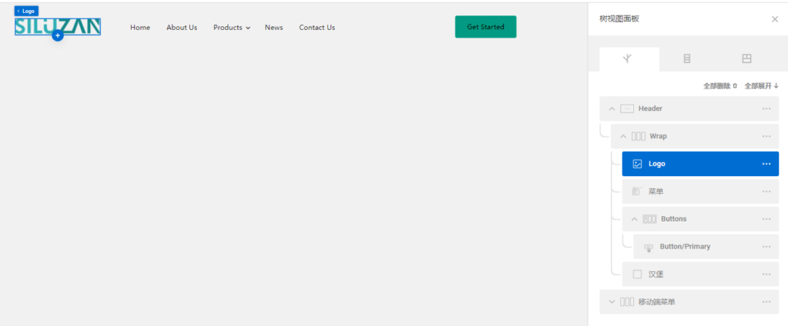Expand the 移动端菜单 tree node

pos(612,302)
